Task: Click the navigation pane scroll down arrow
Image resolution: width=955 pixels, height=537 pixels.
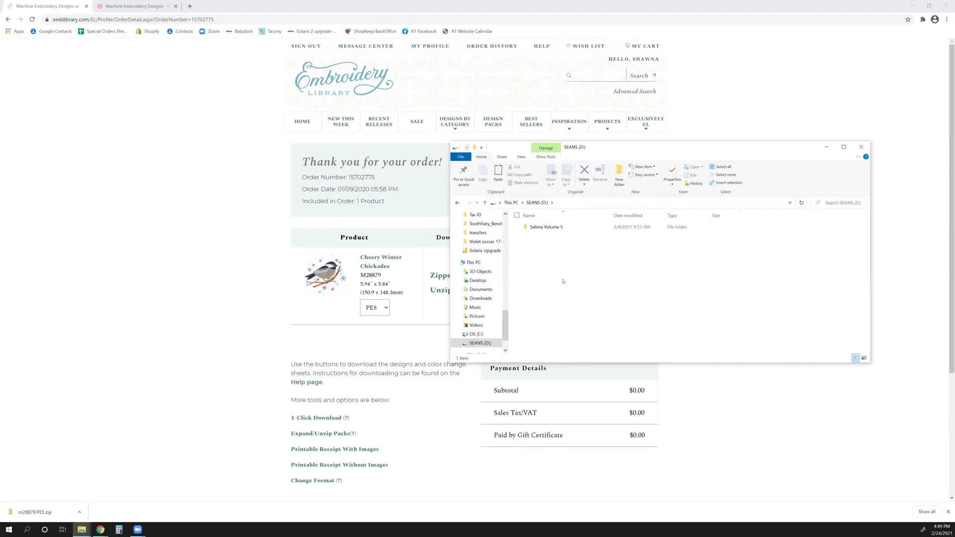Action: [505, 350]
